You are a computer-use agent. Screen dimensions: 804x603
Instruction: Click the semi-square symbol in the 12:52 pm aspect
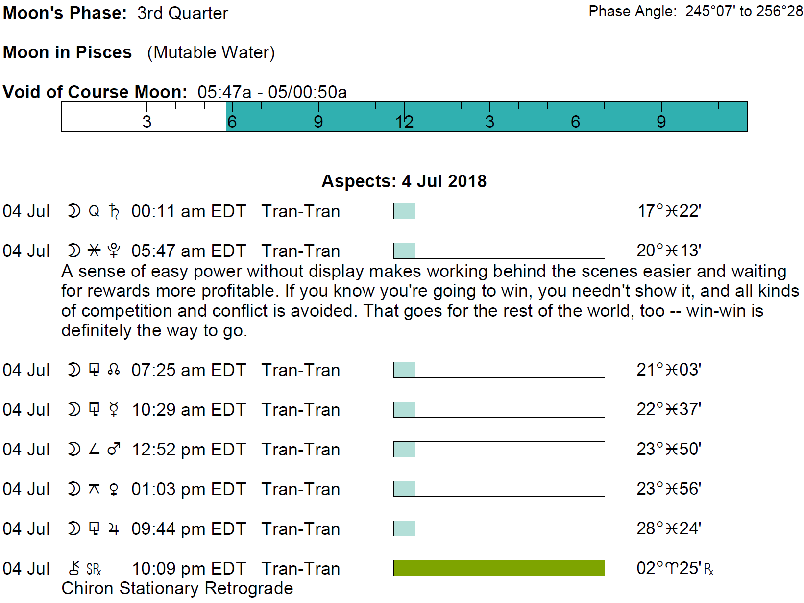pos(94,450)
